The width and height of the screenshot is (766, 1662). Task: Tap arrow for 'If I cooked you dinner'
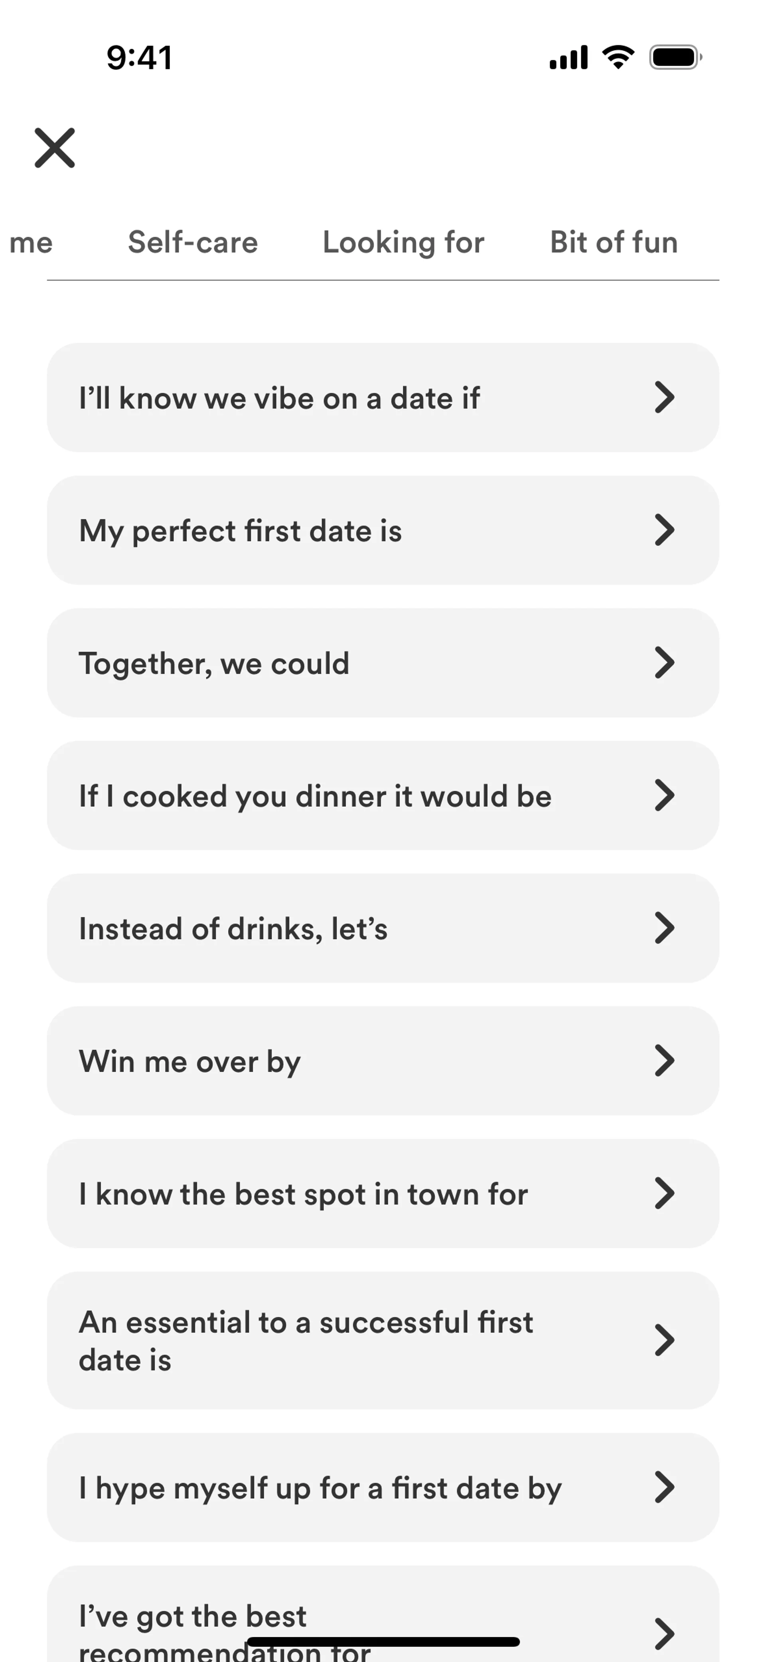coord(664,795)
